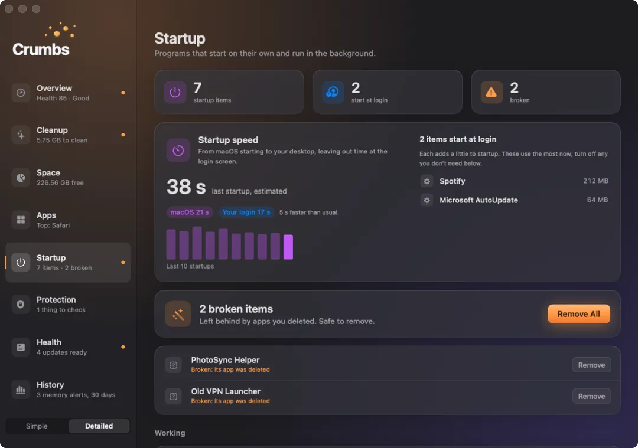Click the History bar chart icon
638x448 pixels.
point(21,390)
